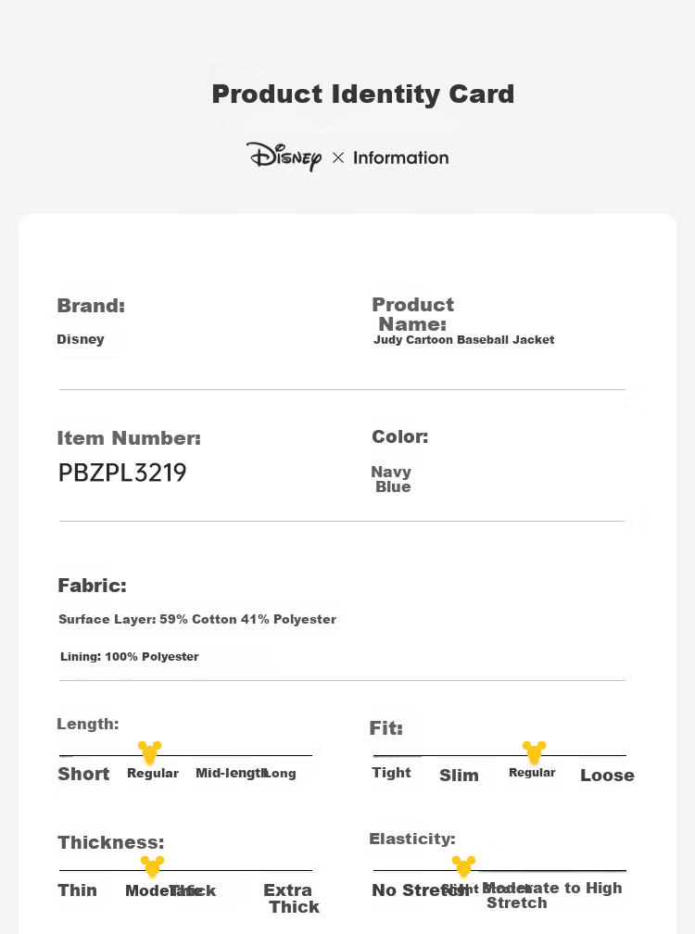The height and width of the screenshot is (934, 695).
Task: Click the Mickey marker on Elasticity scale
Action: tap(463, 867)
